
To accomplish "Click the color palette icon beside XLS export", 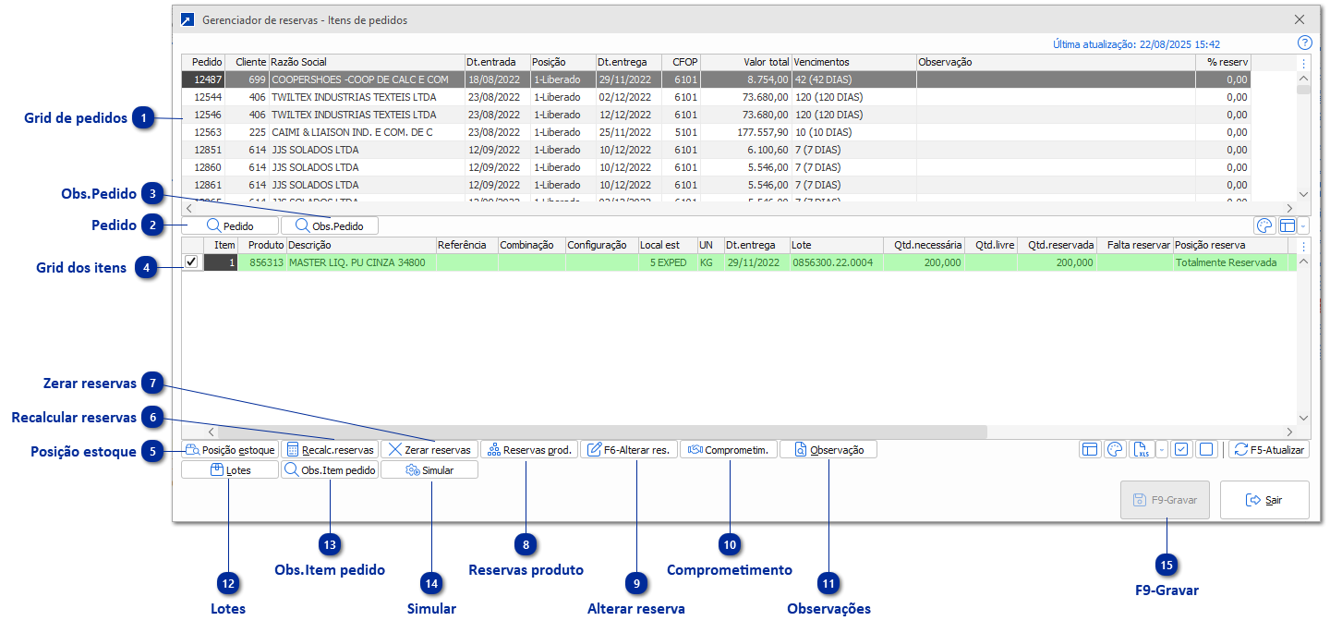I will coord(1116,450).
